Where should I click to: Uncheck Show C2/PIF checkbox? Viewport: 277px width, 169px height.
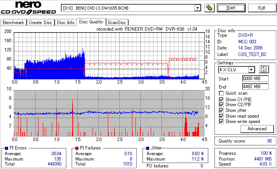(221, 105)
